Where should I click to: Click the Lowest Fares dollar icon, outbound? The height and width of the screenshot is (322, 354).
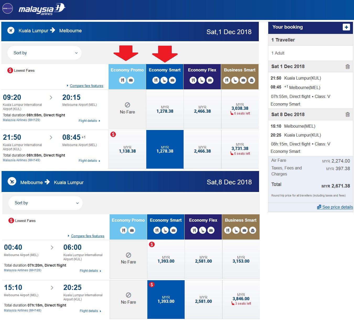click(10, 70)
